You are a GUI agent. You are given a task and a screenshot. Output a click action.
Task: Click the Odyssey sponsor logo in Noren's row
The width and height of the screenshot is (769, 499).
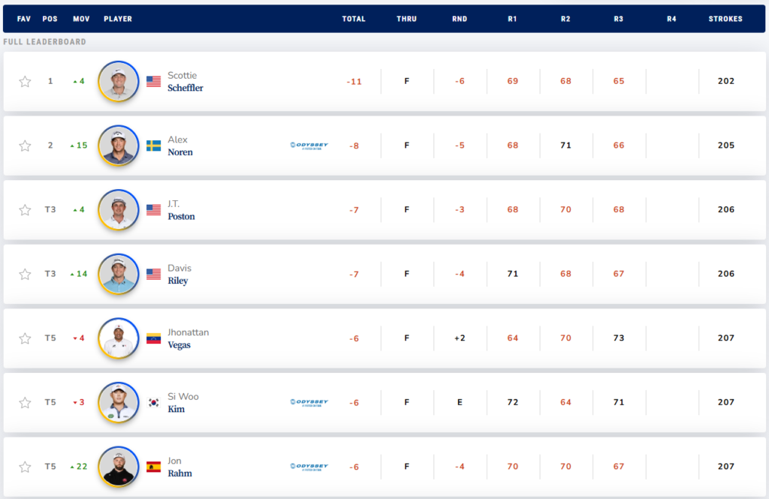(x=309, y=146)
